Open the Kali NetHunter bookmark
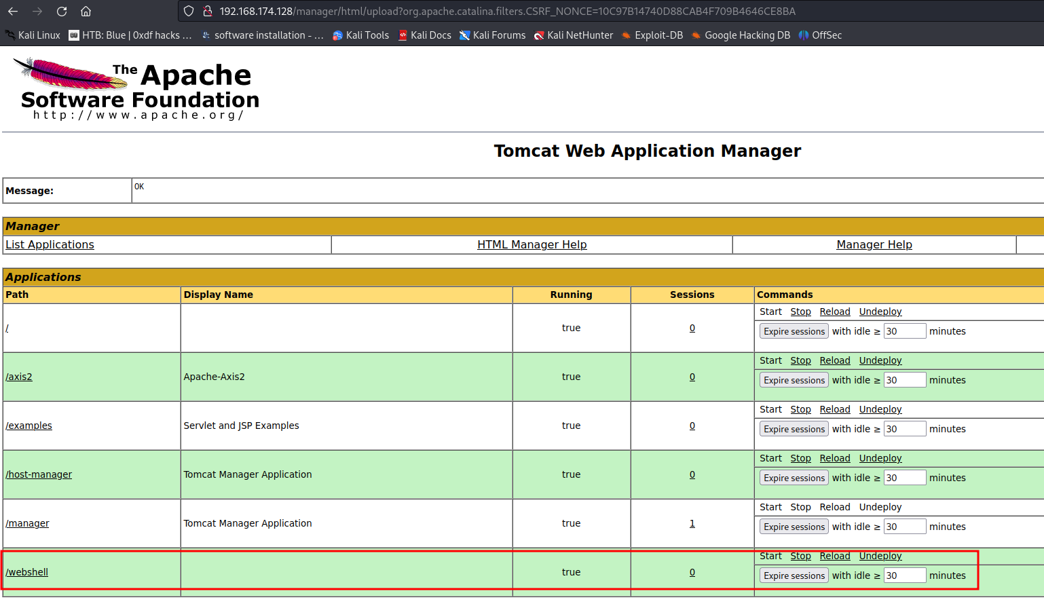Viewport: 1044px width, 604px height. point(574,35)
